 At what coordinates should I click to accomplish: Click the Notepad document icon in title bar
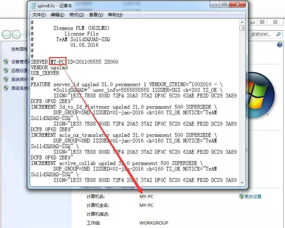33,6
